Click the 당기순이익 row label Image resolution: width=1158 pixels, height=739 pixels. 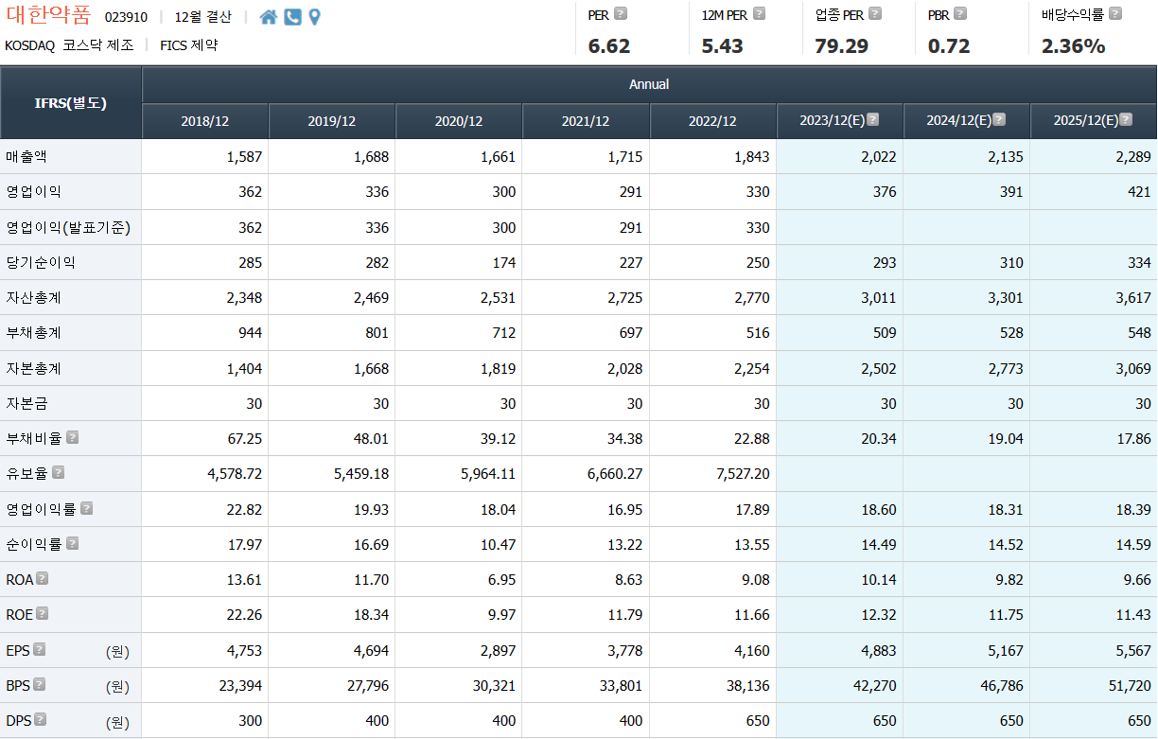[x=41, y=262]
